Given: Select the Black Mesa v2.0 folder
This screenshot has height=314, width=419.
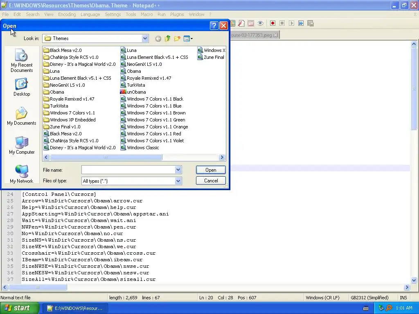Looking at the screenshot, I should (x=63, y=50).
